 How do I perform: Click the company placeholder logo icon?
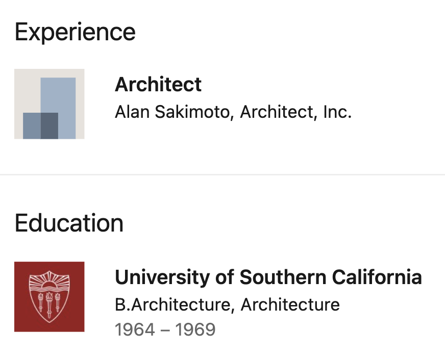tap(49, 104)
